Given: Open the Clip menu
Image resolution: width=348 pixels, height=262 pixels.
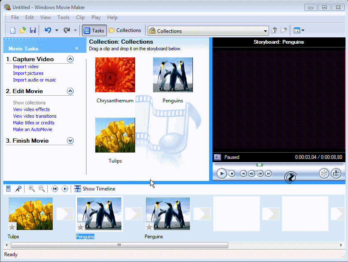Looking at the screenshot, I should tap(80, 17).
